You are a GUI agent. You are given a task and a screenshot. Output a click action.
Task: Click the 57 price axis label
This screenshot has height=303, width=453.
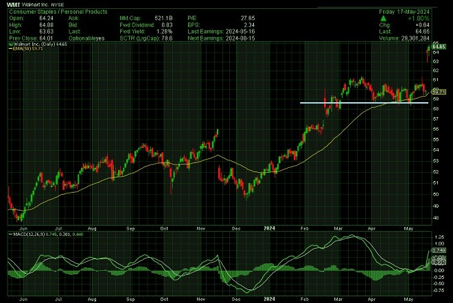[436, 119]
